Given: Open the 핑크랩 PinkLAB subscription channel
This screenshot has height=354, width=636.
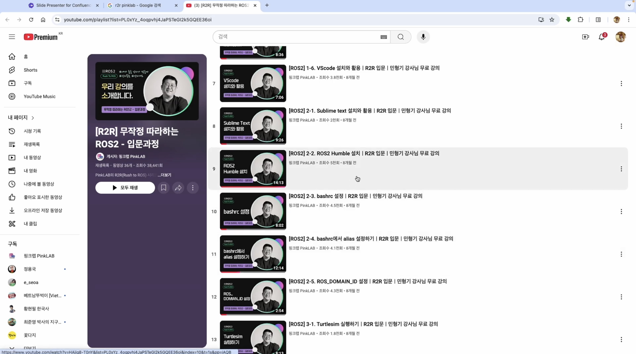Looking at the screenshot, I should coord(39,256).
